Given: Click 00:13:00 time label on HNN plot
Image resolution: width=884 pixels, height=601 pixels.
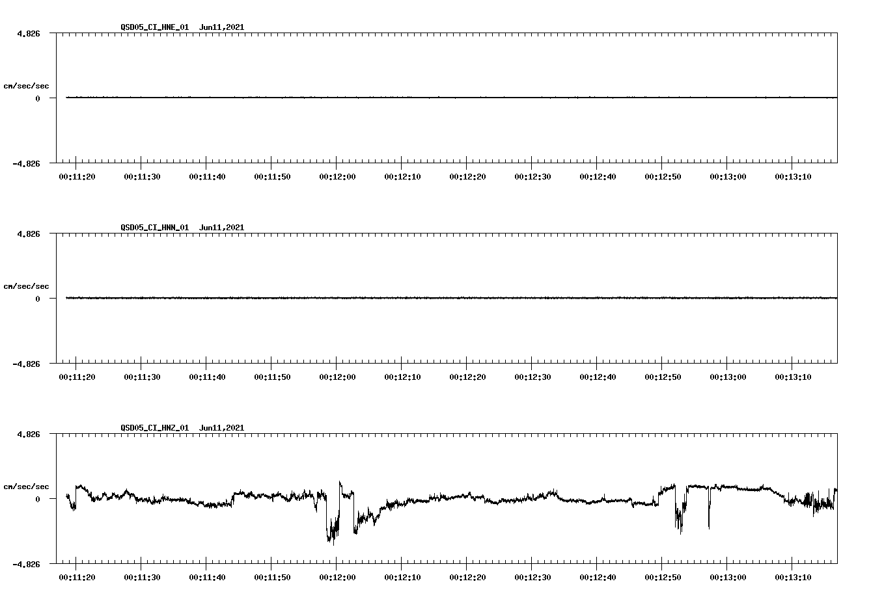Looking at the screenshot, I should coord(728,377).
